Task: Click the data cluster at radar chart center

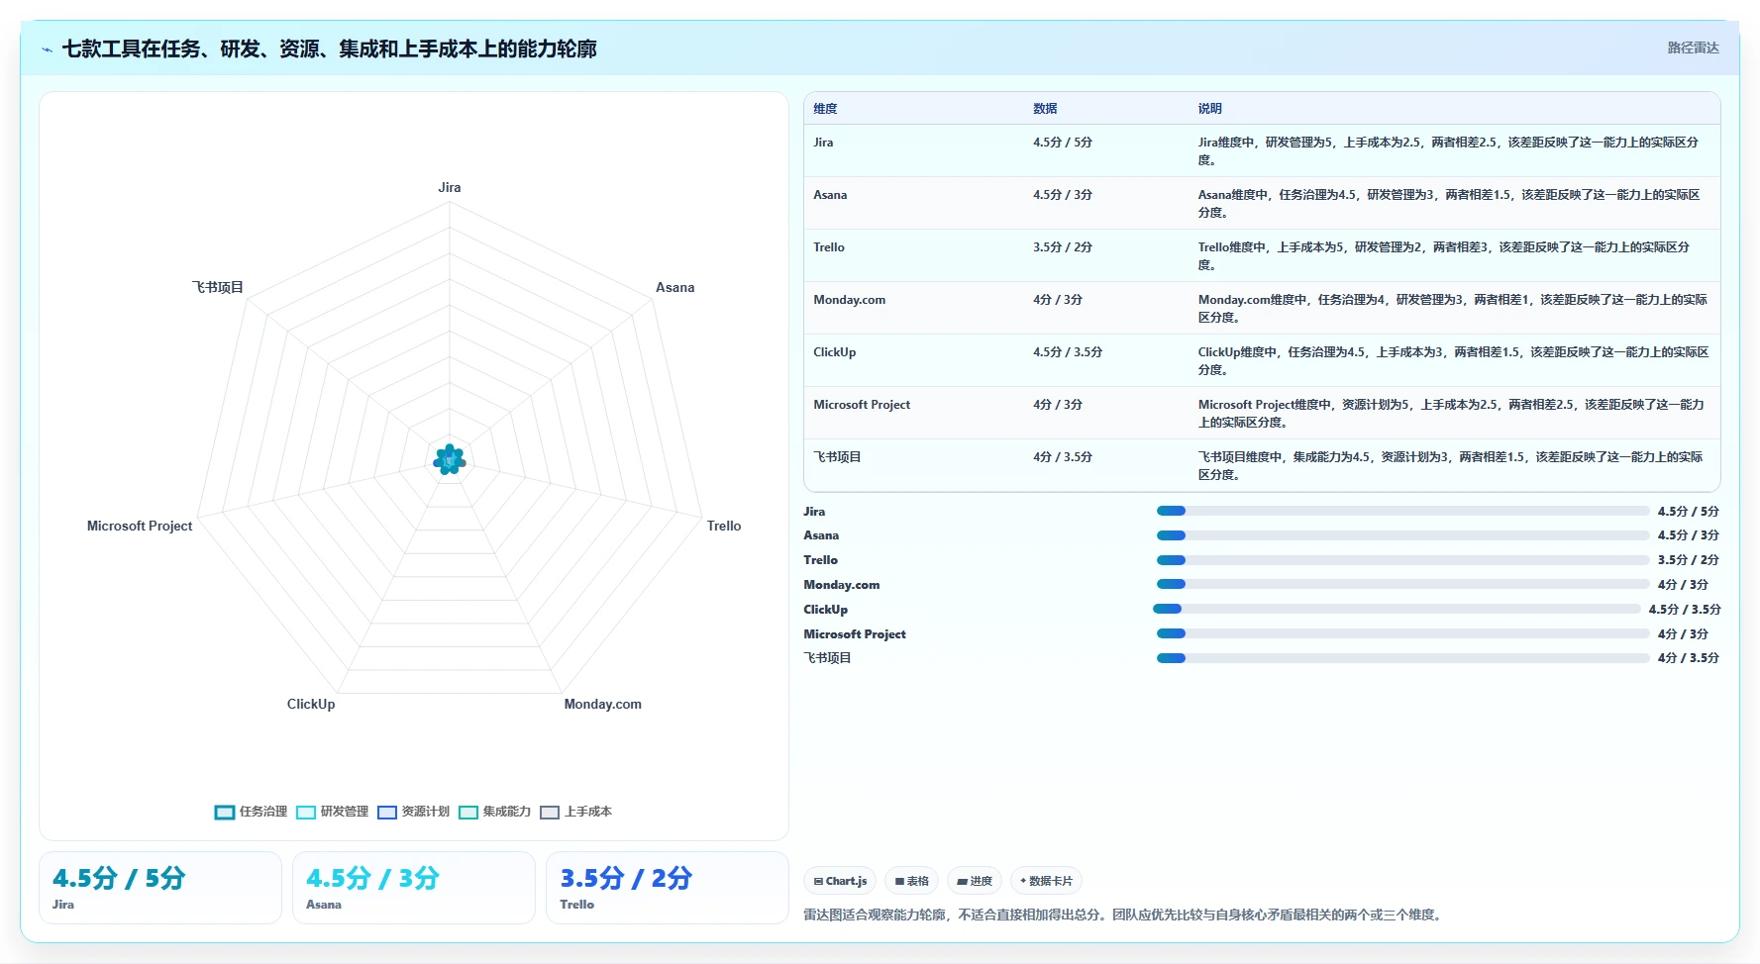Action: [x=450, y=459]
